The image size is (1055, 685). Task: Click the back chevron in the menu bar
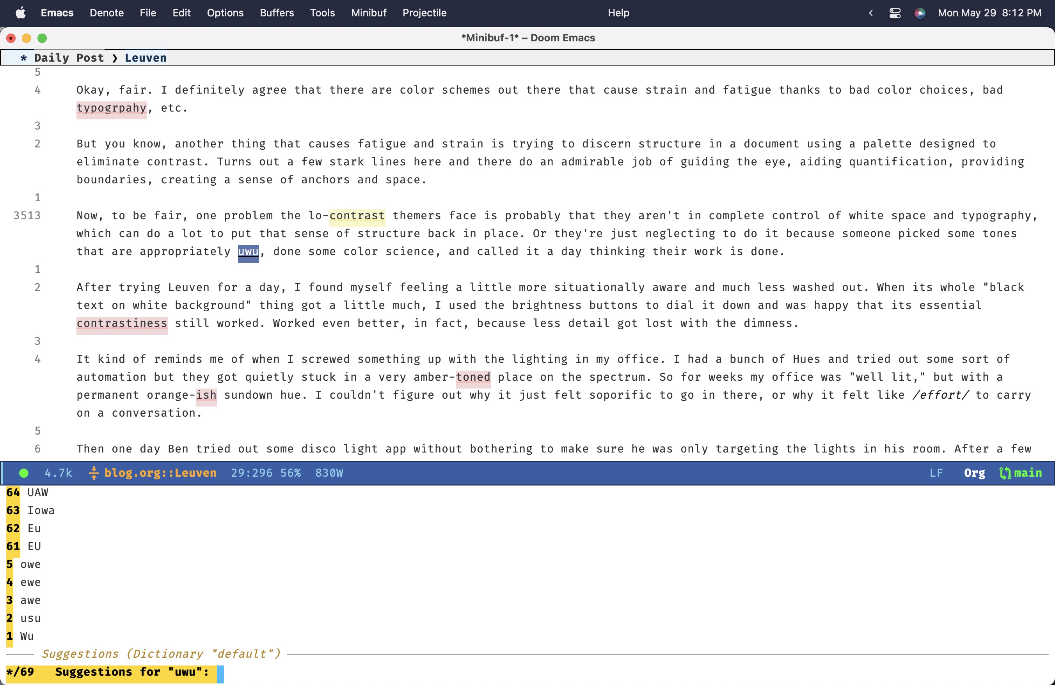click(870, 13)
